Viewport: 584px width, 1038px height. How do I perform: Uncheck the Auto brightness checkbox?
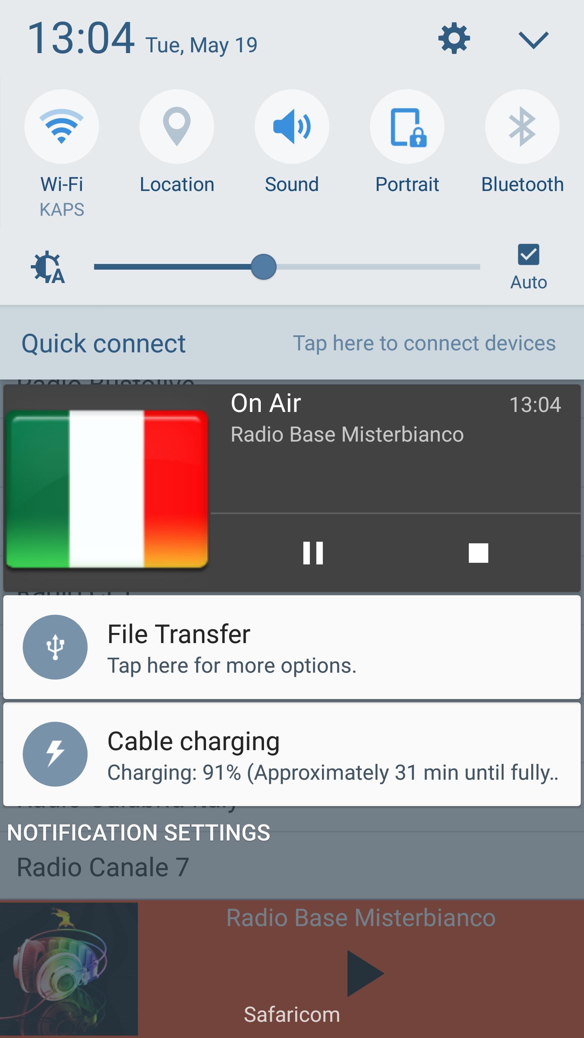click(528, 255)
